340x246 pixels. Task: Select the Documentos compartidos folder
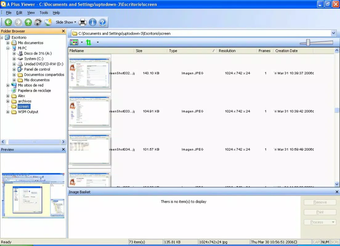coord(44,74)
